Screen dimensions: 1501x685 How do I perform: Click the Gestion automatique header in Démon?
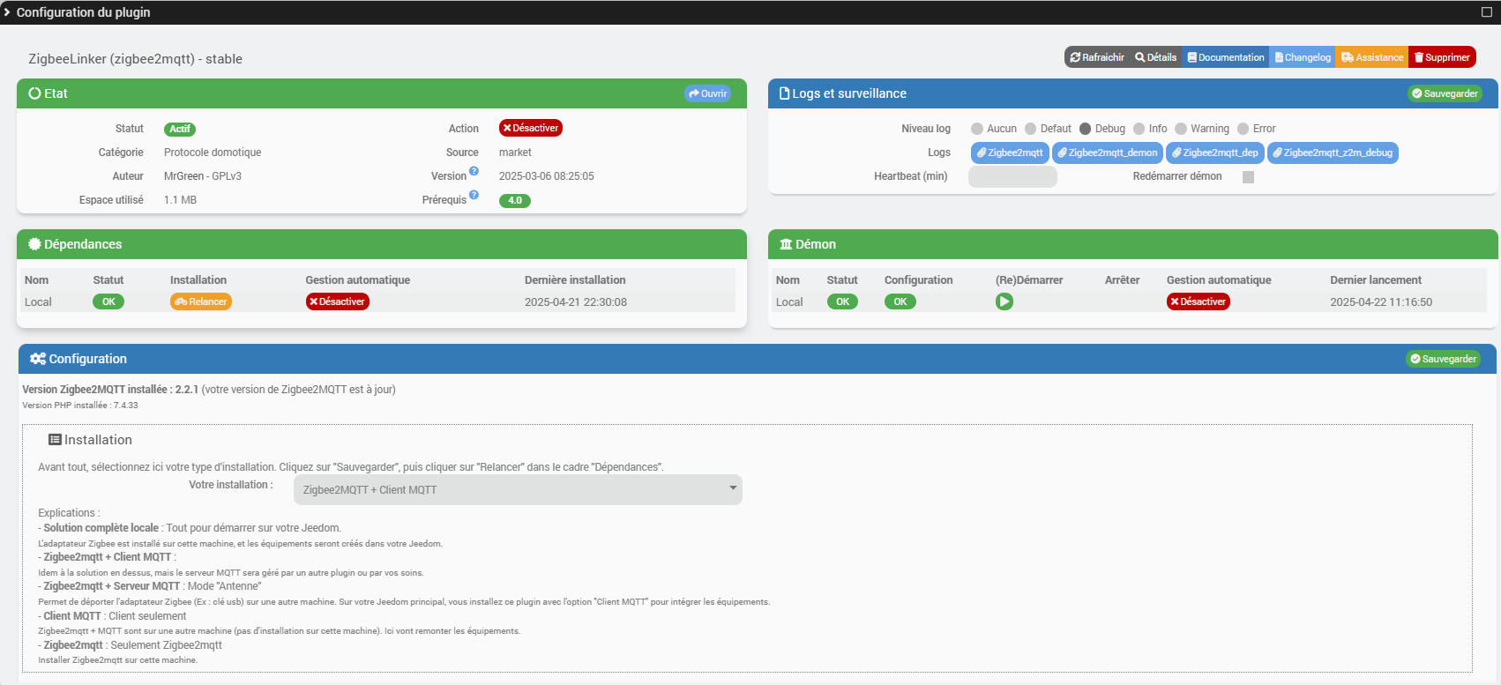point(1219,280)
